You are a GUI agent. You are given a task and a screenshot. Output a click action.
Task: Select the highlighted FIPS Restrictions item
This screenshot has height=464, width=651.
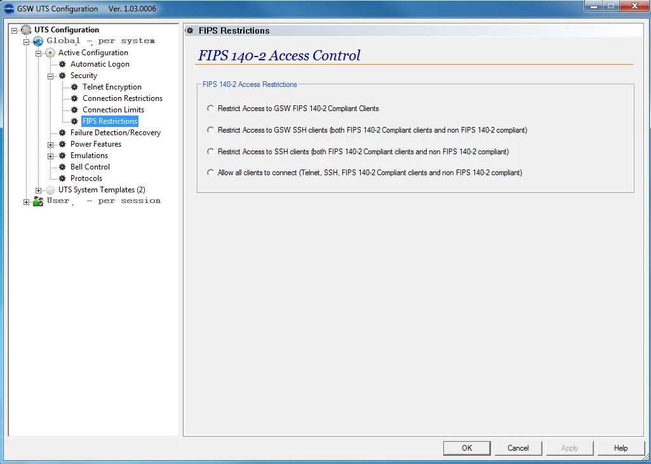[x=110, y=121]
